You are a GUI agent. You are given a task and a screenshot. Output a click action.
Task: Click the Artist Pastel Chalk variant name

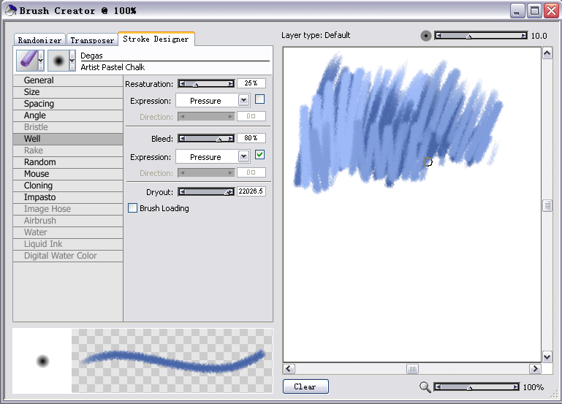[113, 67]
